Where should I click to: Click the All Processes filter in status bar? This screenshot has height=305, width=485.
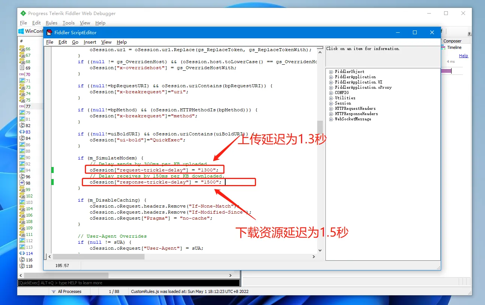(66, 291)
